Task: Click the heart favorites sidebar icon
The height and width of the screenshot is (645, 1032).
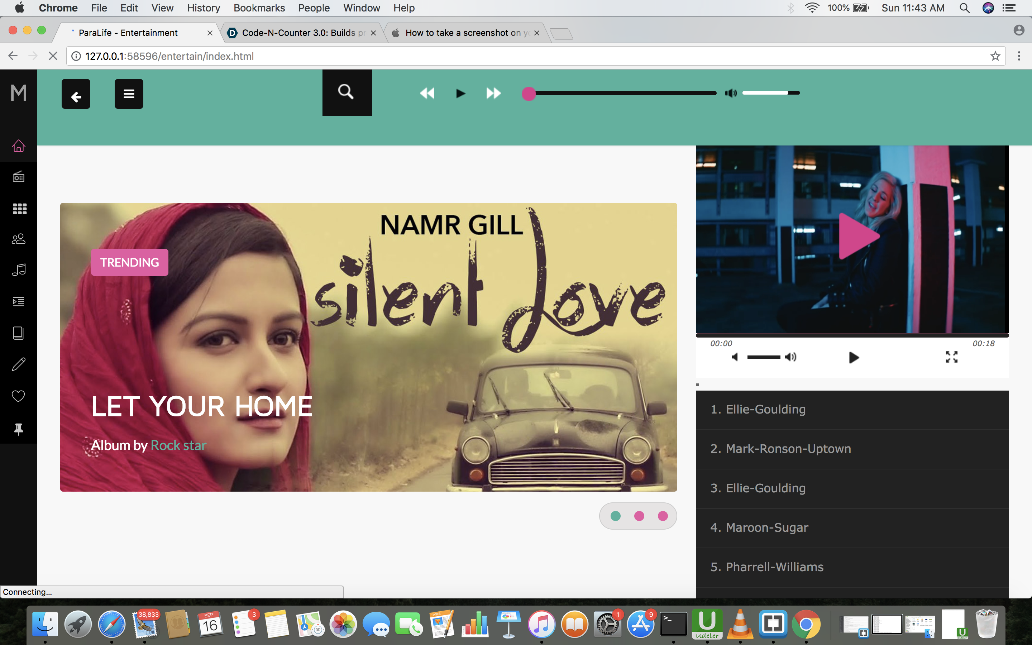Action: pos(18,396)
